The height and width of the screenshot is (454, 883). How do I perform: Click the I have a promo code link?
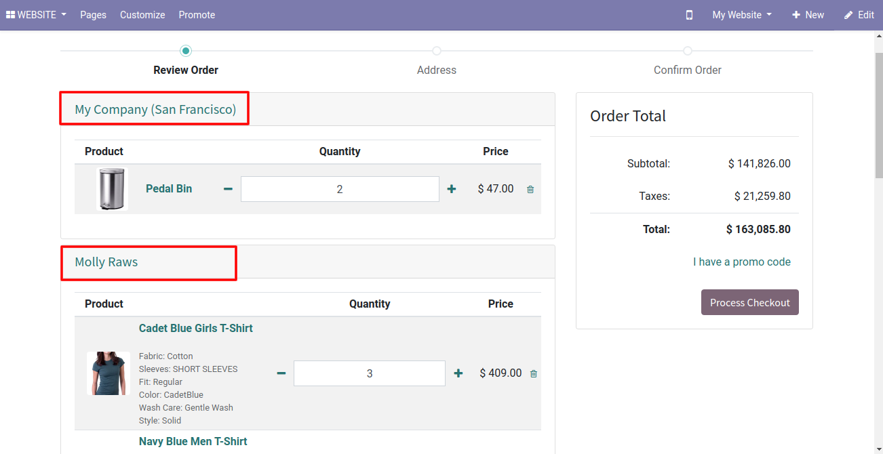pos(742,262)
